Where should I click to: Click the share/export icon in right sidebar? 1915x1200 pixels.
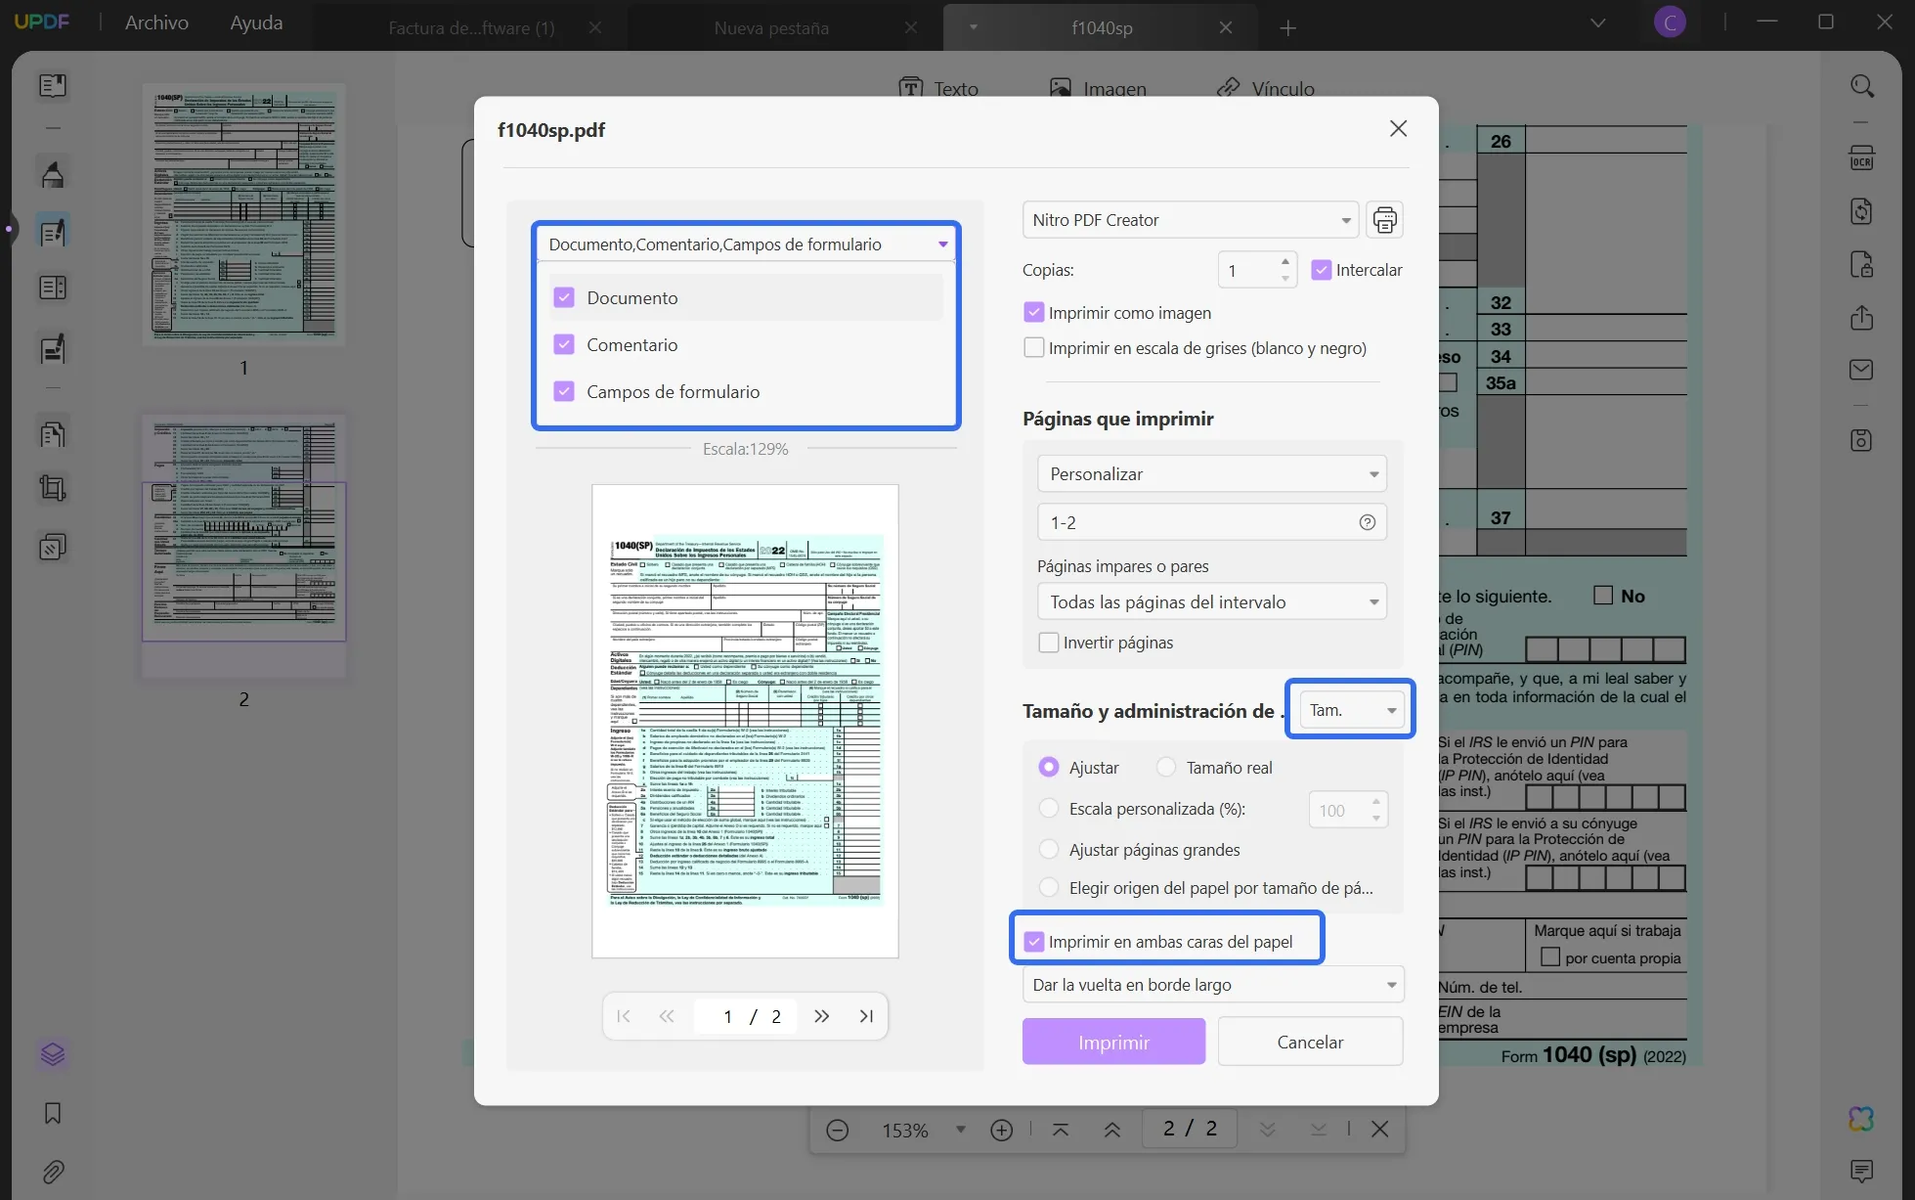coord(1862,318)
